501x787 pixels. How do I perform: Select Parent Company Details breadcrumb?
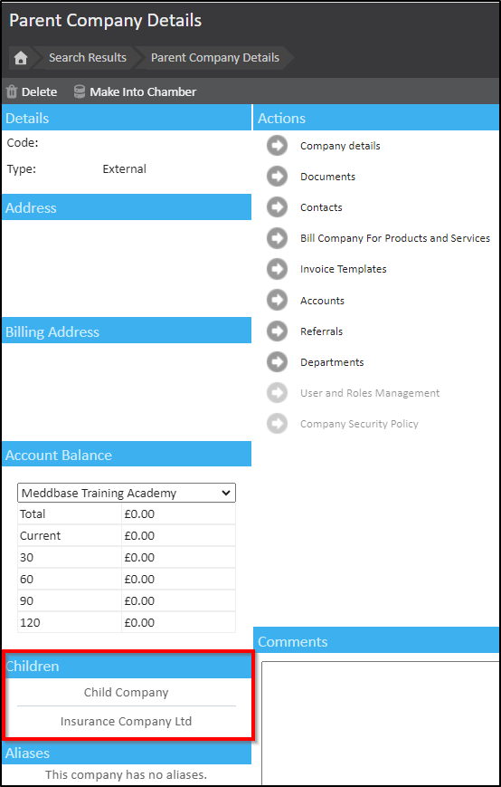(x=215, y=58)
